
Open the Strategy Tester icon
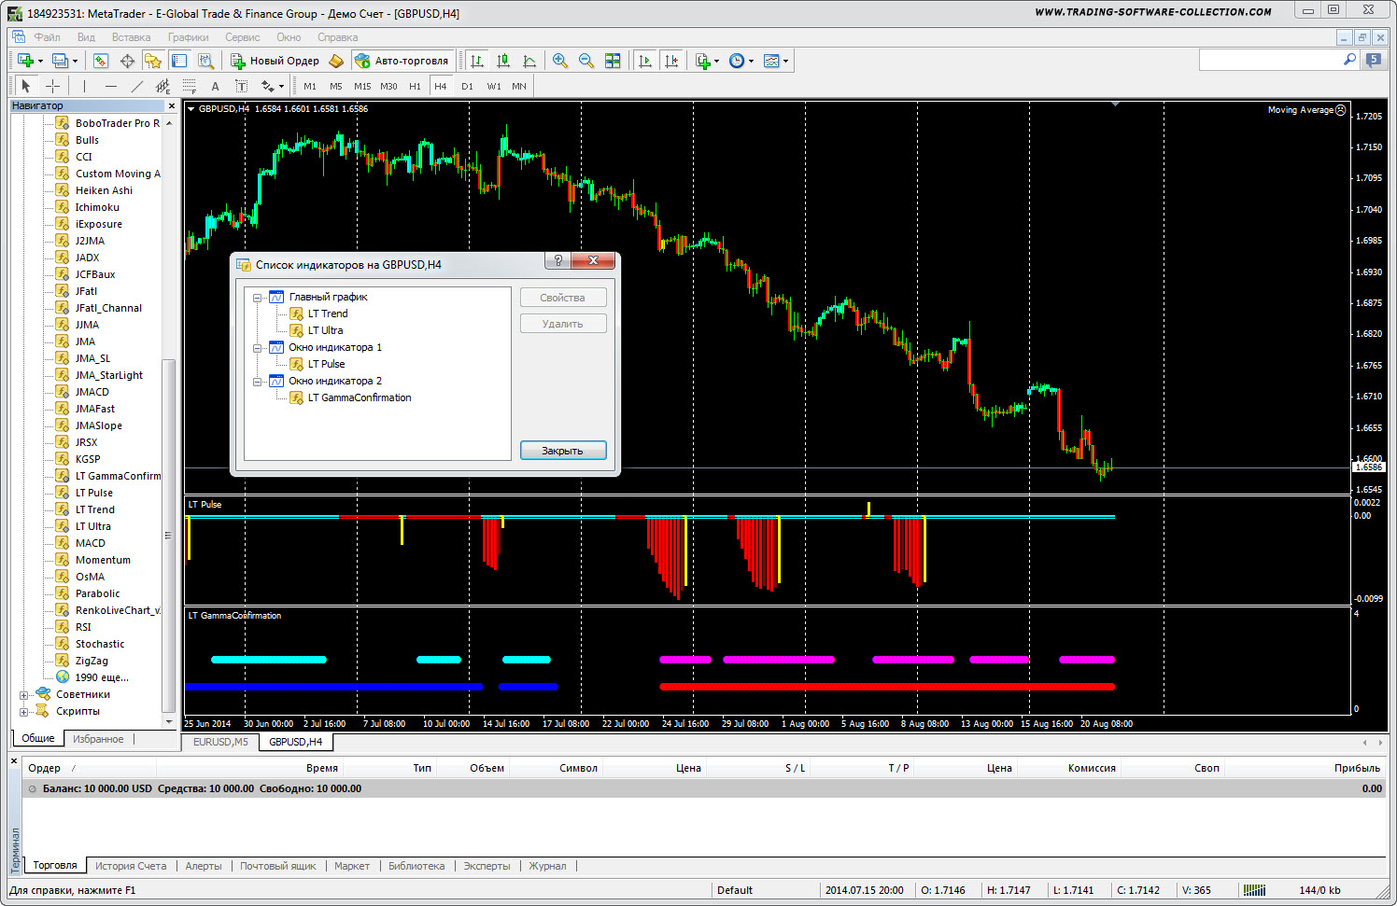(205, 61)
